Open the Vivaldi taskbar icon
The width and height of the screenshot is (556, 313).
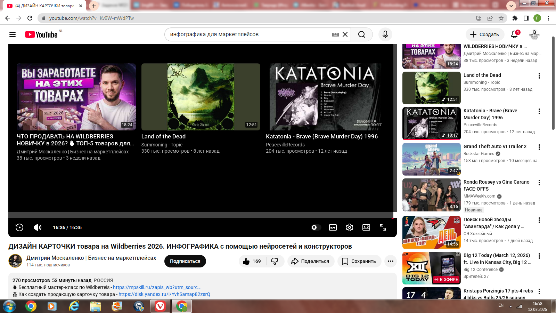[x=160, y=306]
